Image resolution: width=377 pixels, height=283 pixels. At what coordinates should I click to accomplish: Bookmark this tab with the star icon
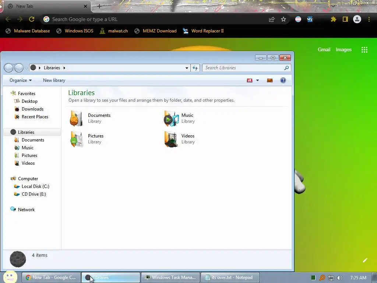click(283, 19)
